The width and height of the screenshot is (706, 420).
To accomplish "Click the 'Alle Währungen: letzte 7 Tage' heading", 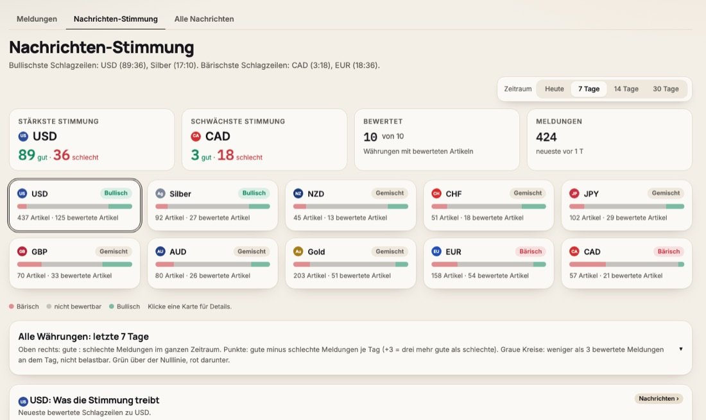I will click(83, 337).
